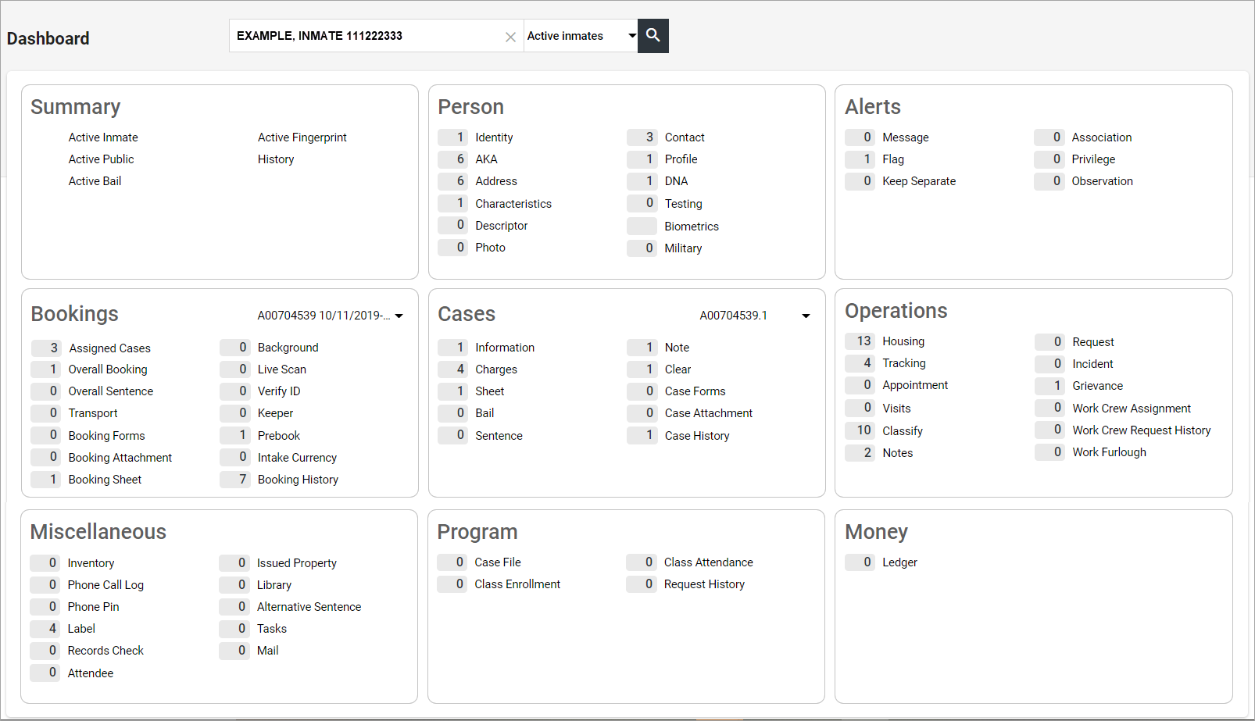
Task: Open the Label entries
Action: point(81,629)
